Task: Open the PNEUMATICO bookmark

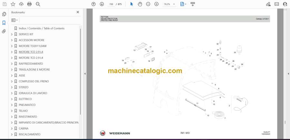Action: point(27,105)
